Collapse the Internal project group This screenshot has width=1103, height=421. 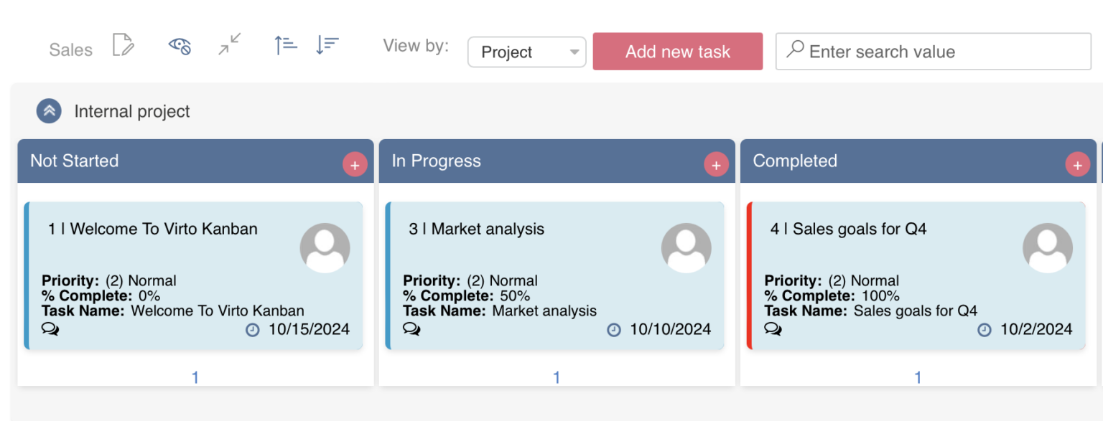point(48,111)
